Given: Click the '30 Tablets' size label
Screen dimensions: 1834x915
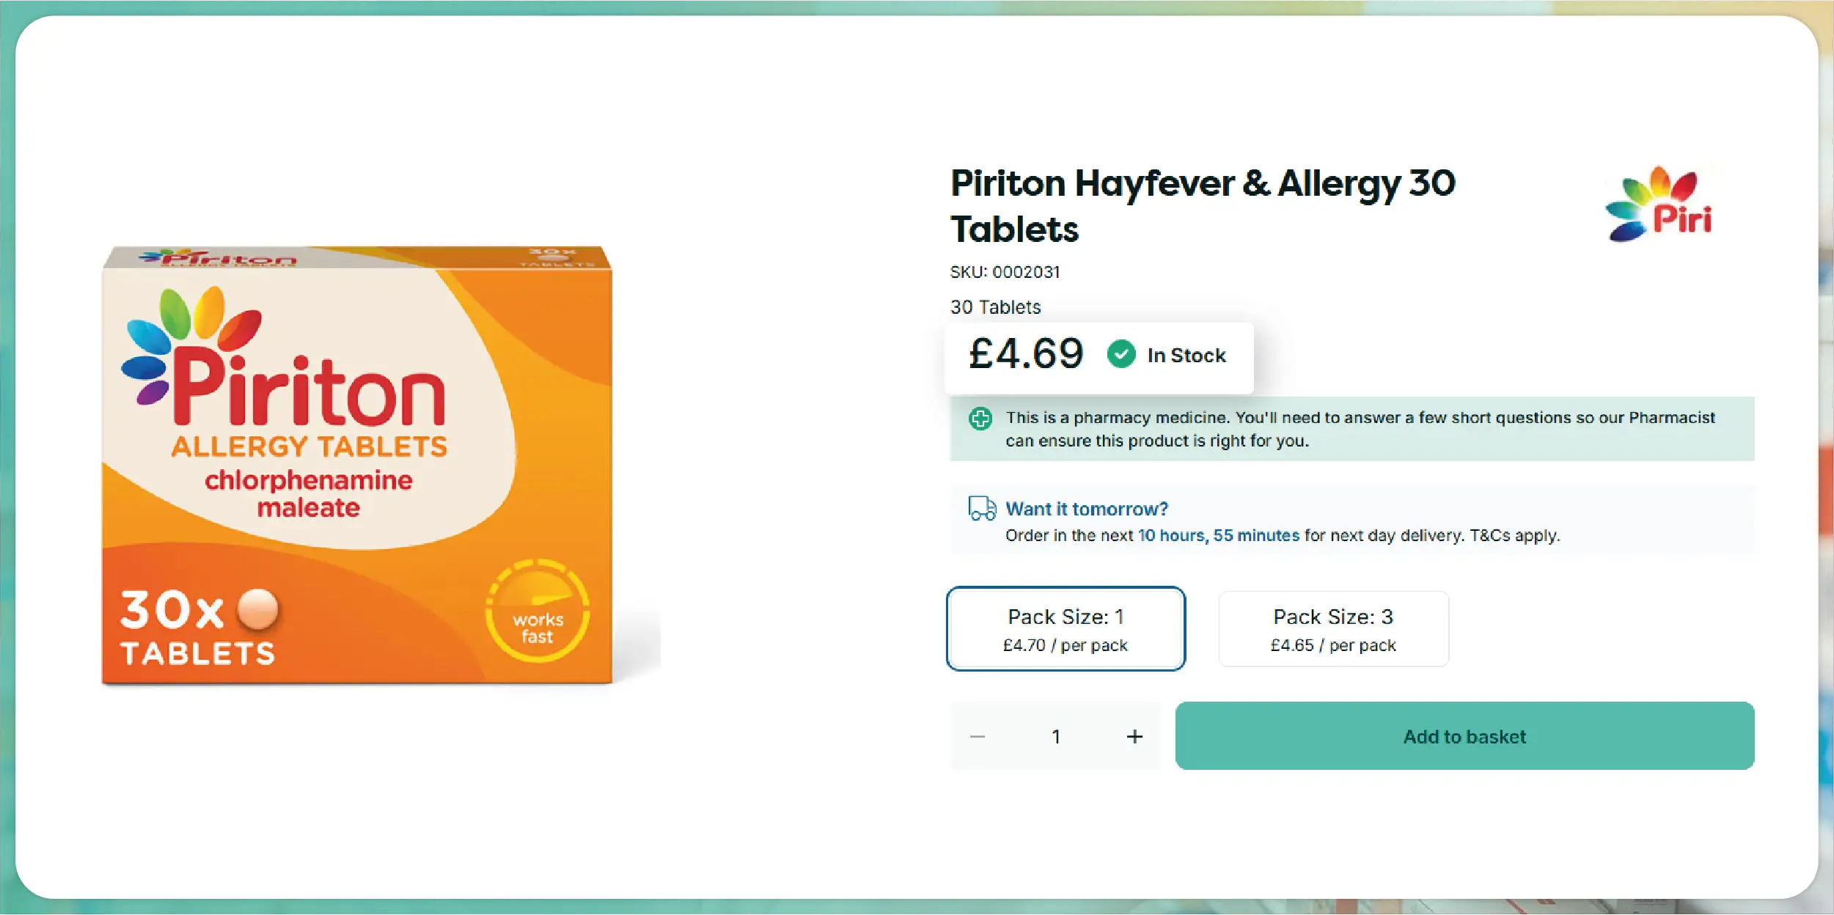Looking at the screenshot, I should click(x=995, y=307).
